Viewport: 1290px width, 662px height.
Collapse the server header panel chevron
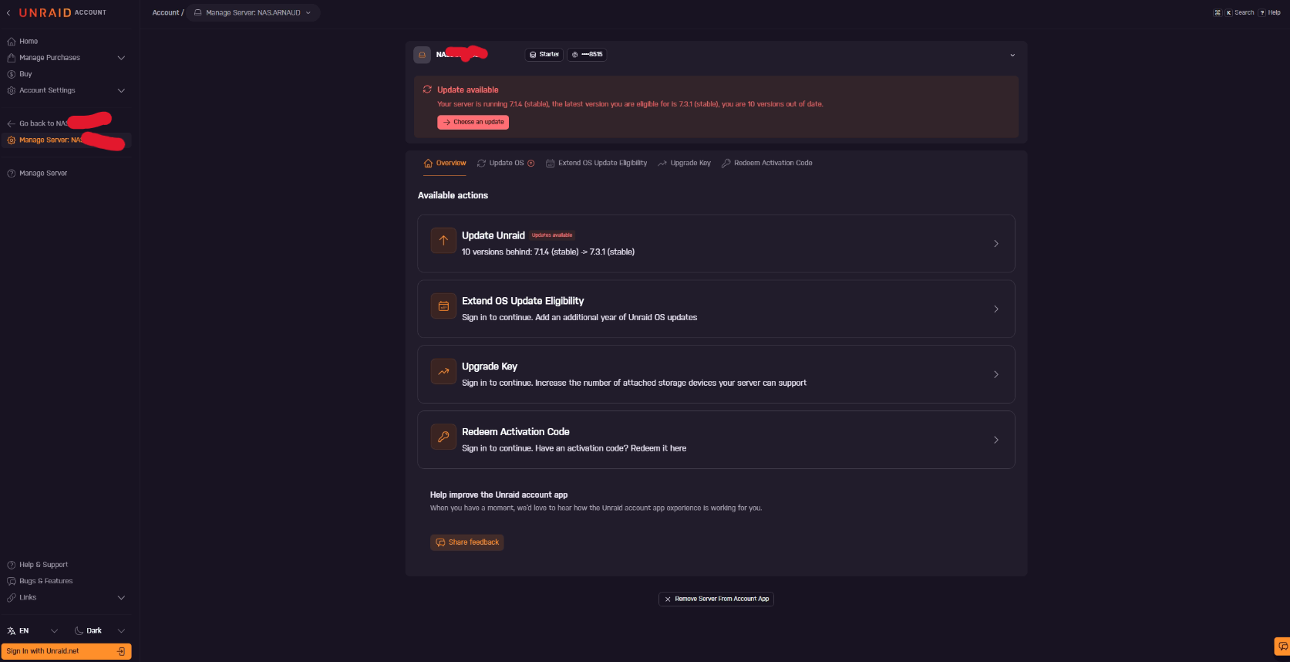point(1012,56)
